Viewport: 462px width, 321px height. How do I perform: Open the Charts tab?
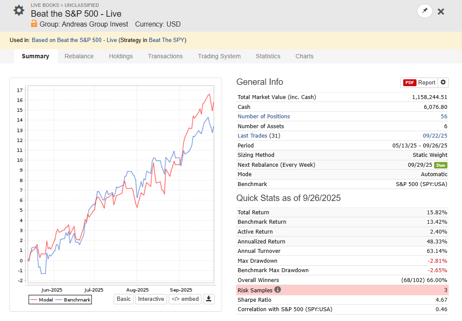304,56
